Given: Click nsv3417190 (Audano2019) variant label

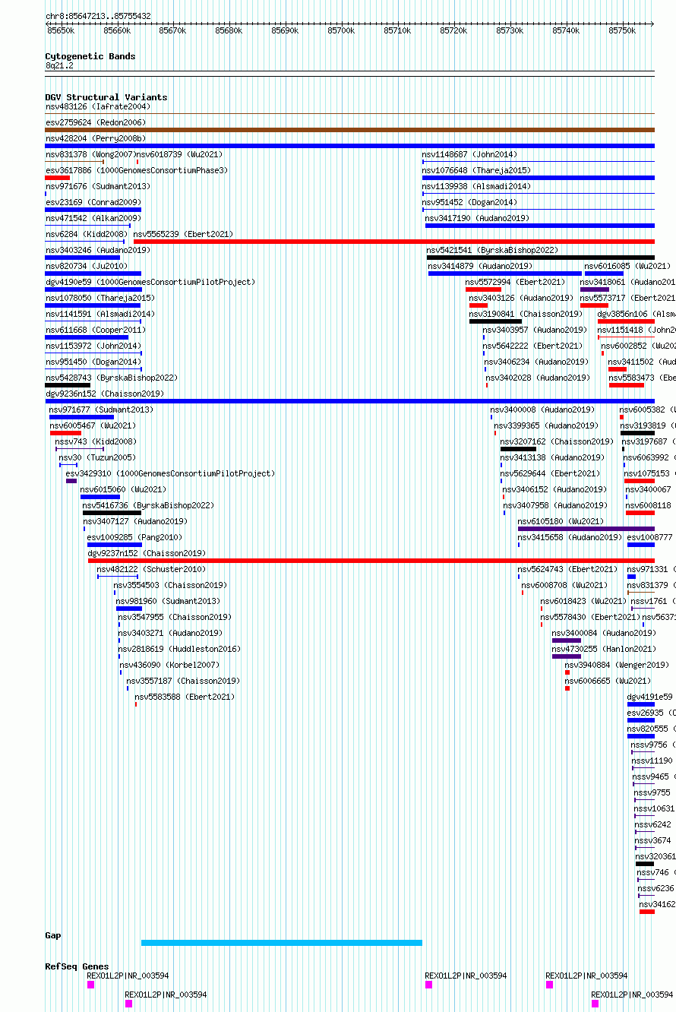Looking at the screenshot, I should click(477, 218).
